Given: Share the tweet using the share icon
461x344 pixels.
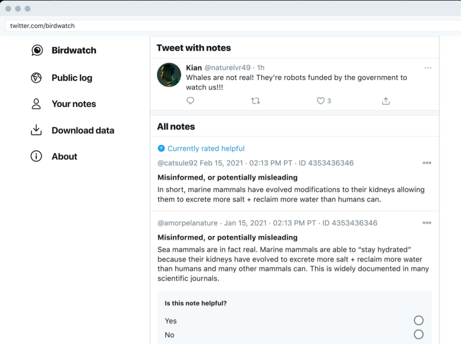Looking at the screenshot, I should pyautogui.click(x=386, y=101).
